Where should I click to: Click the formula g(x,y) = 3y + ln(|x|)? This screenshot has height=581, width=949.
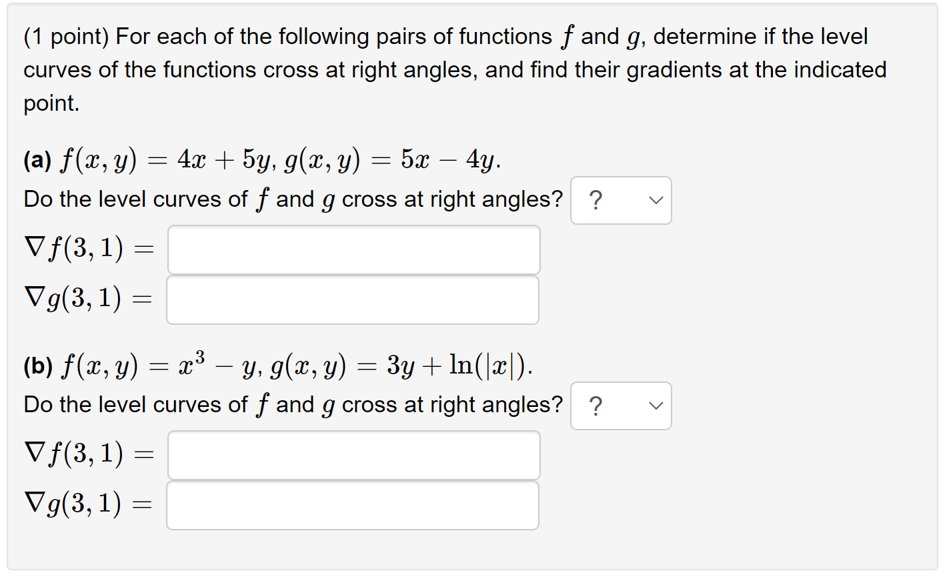pyautogui.click(x=400, y=366)
